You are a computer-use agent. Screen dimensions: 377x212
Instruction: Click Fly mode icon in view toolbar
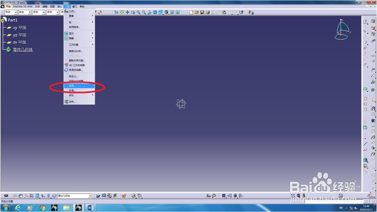(116, 12)
